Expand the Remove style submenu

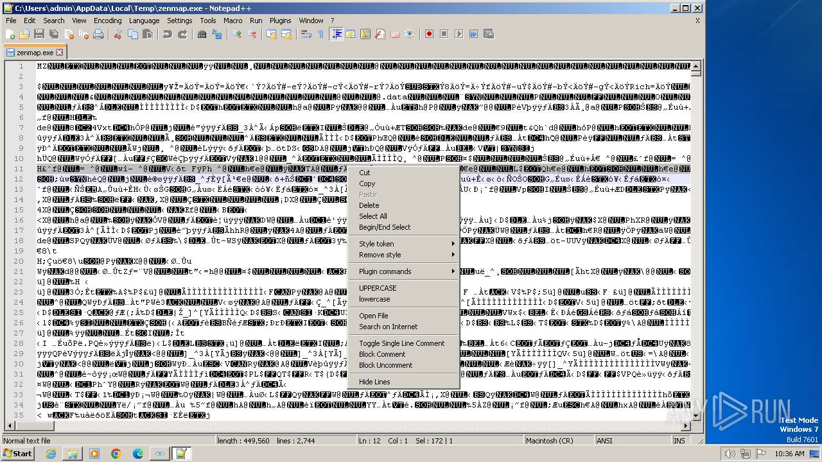(x=404, y=255)
